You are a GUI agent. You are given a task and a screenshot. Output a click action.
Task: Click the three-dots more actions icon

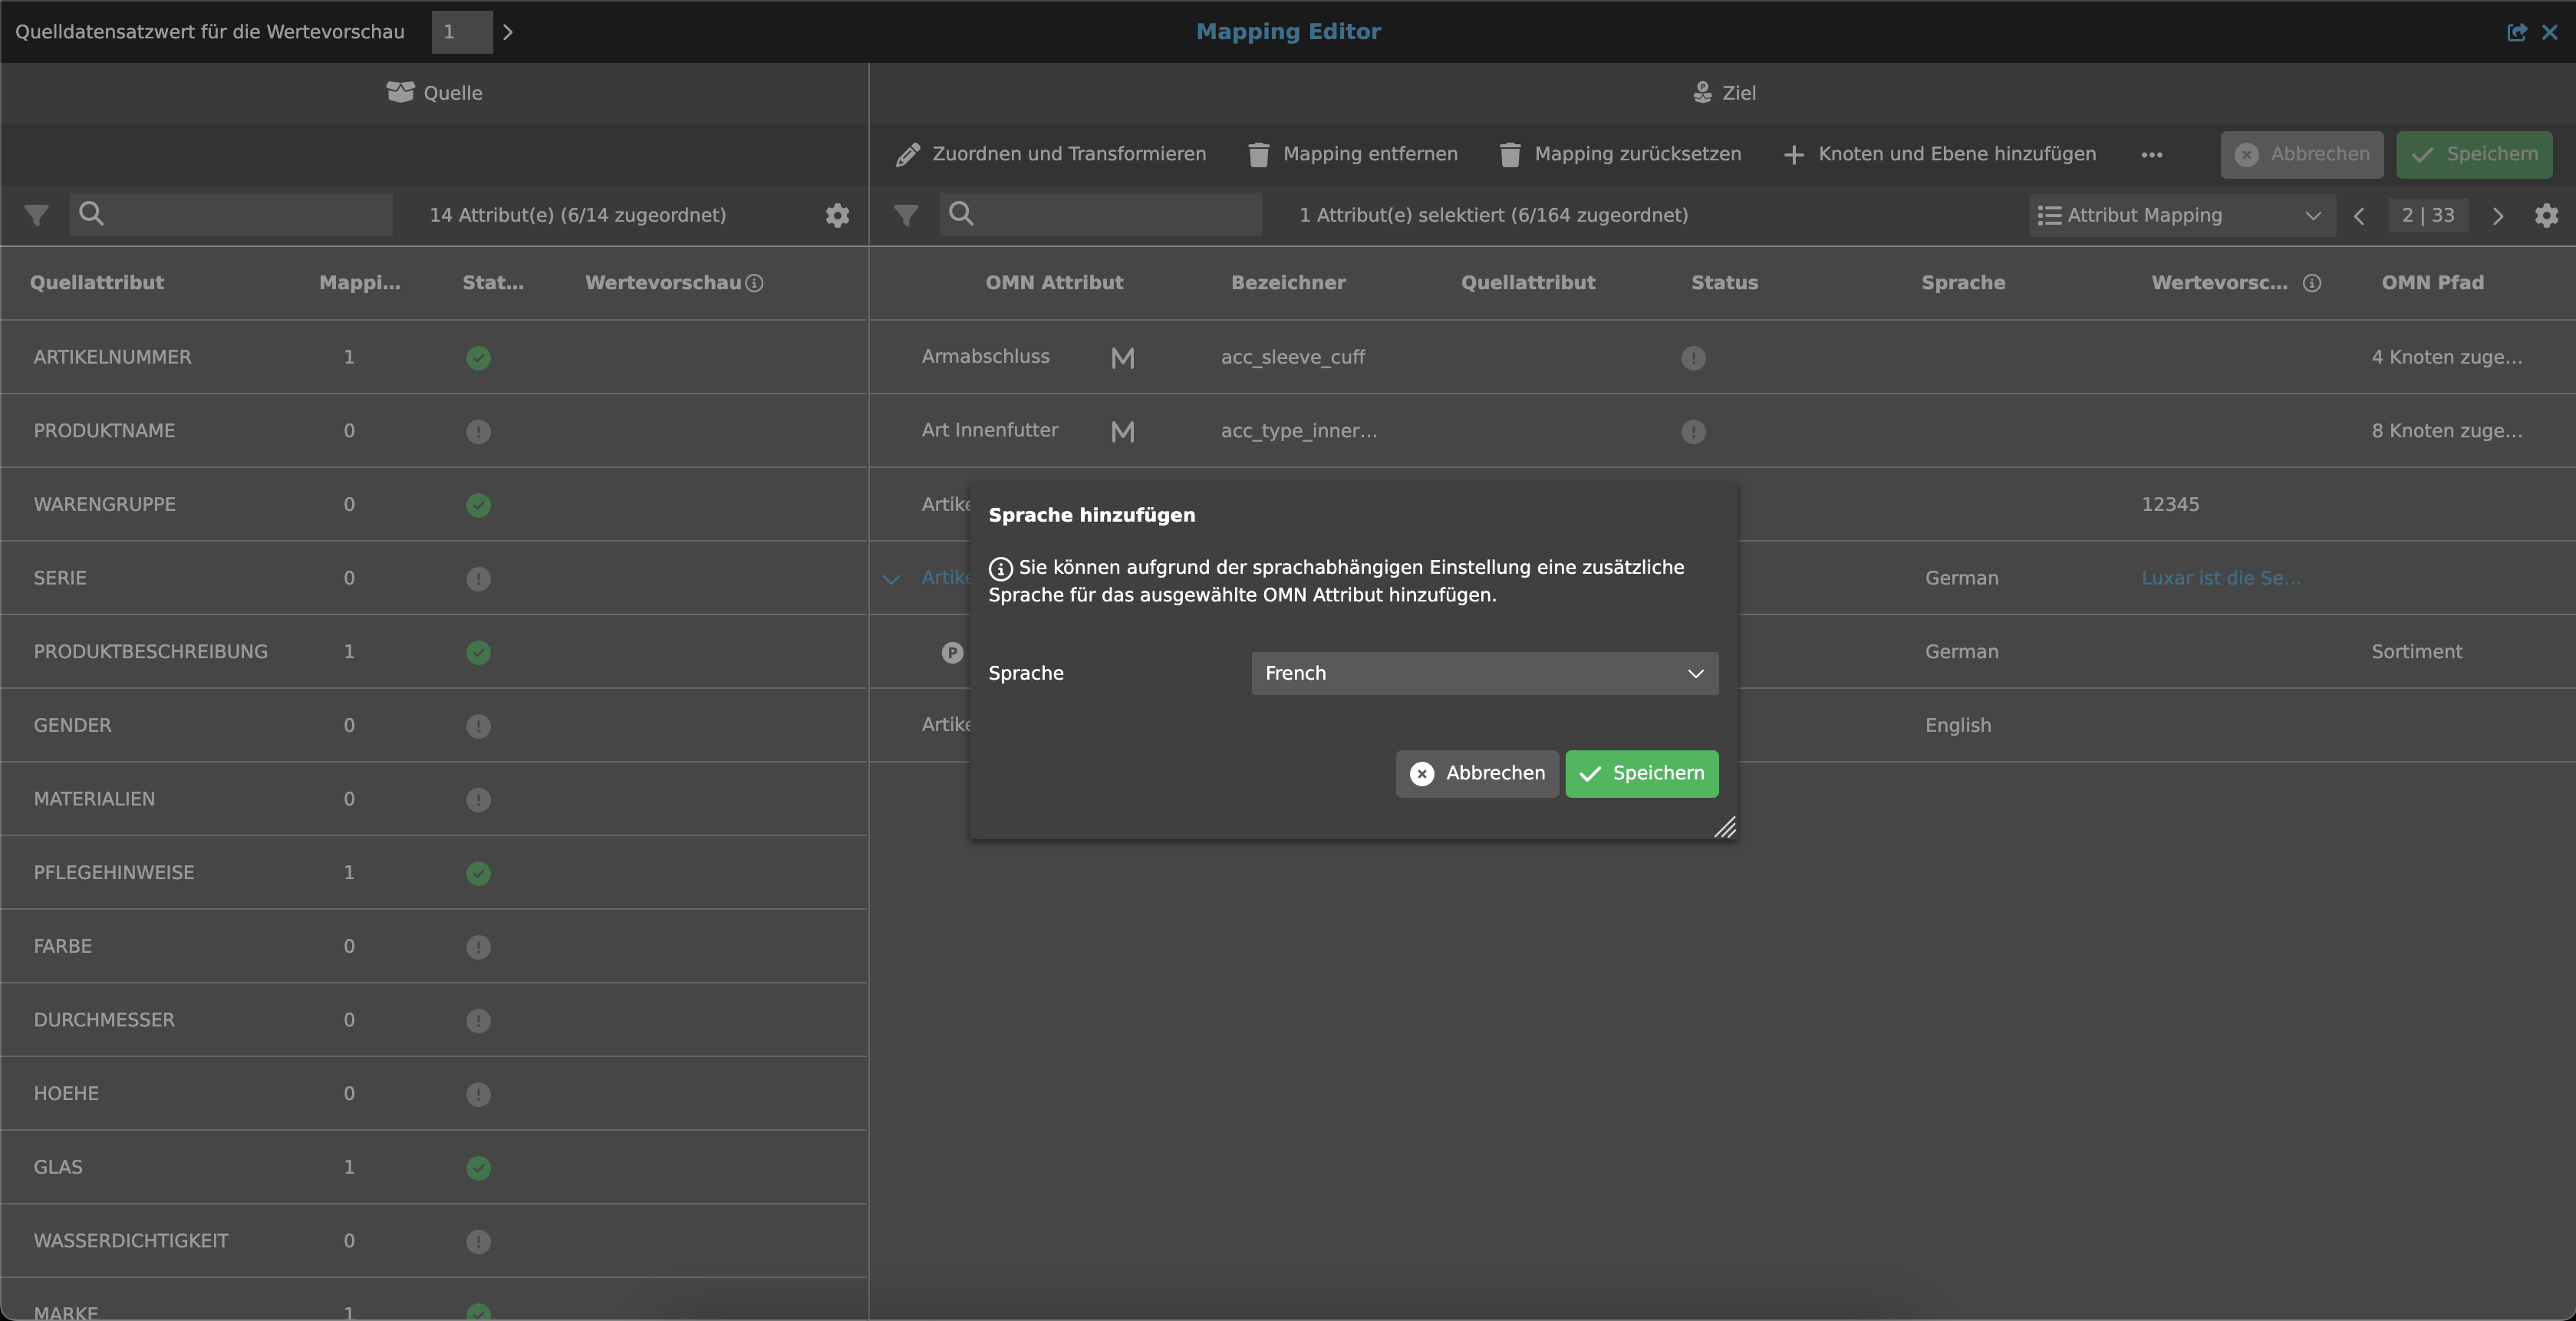(x=2152, y=155)
